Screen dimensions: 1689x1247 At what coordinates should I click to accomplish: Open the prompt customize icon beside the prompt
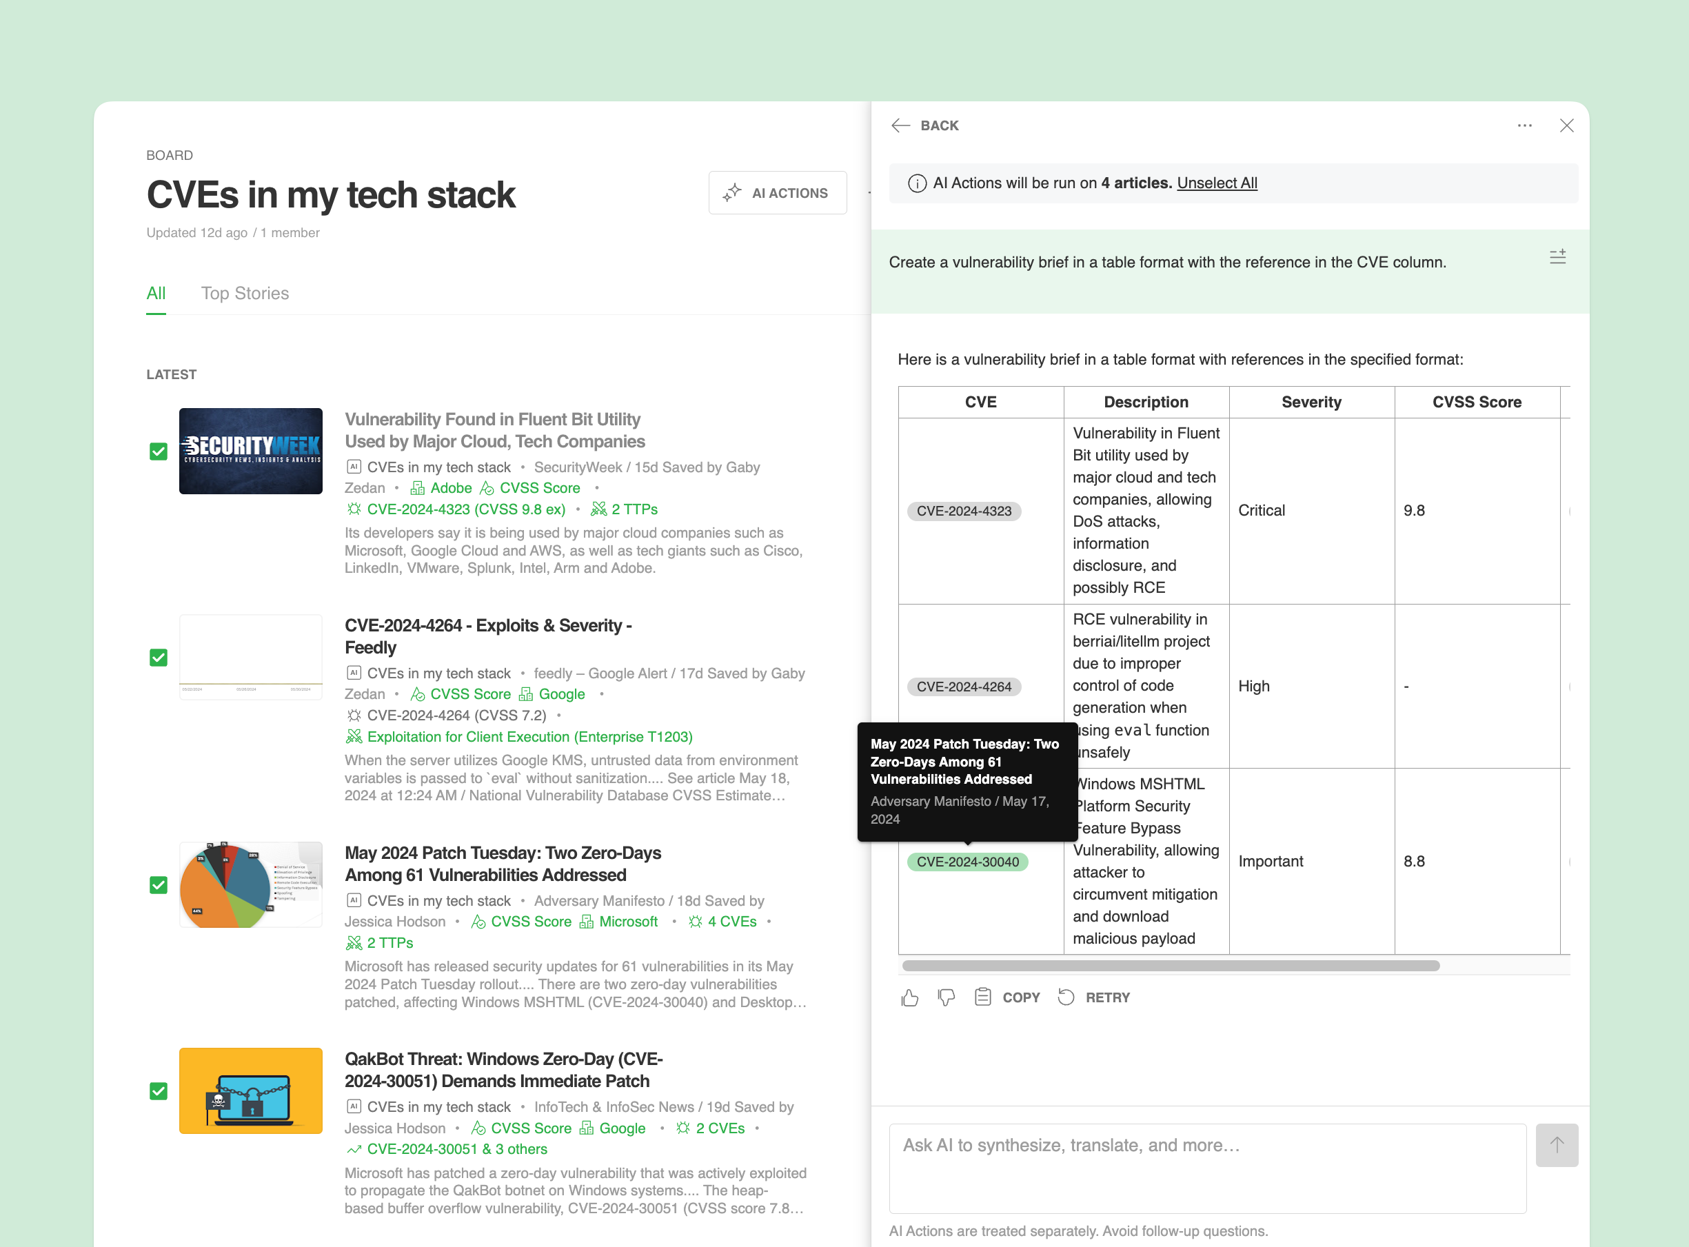pos(1558,257)
